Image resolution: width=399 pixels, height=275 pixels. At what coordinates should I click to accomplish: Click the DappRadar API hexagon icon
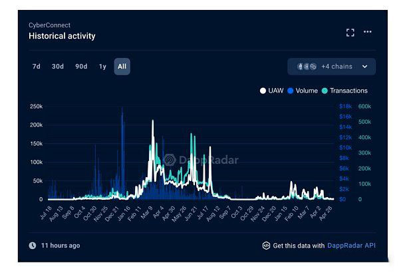coord(266,246)
